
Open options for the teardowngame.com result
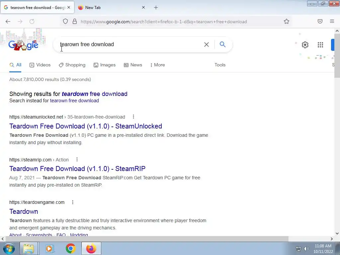pyautogui.click(x=73, y=202)
